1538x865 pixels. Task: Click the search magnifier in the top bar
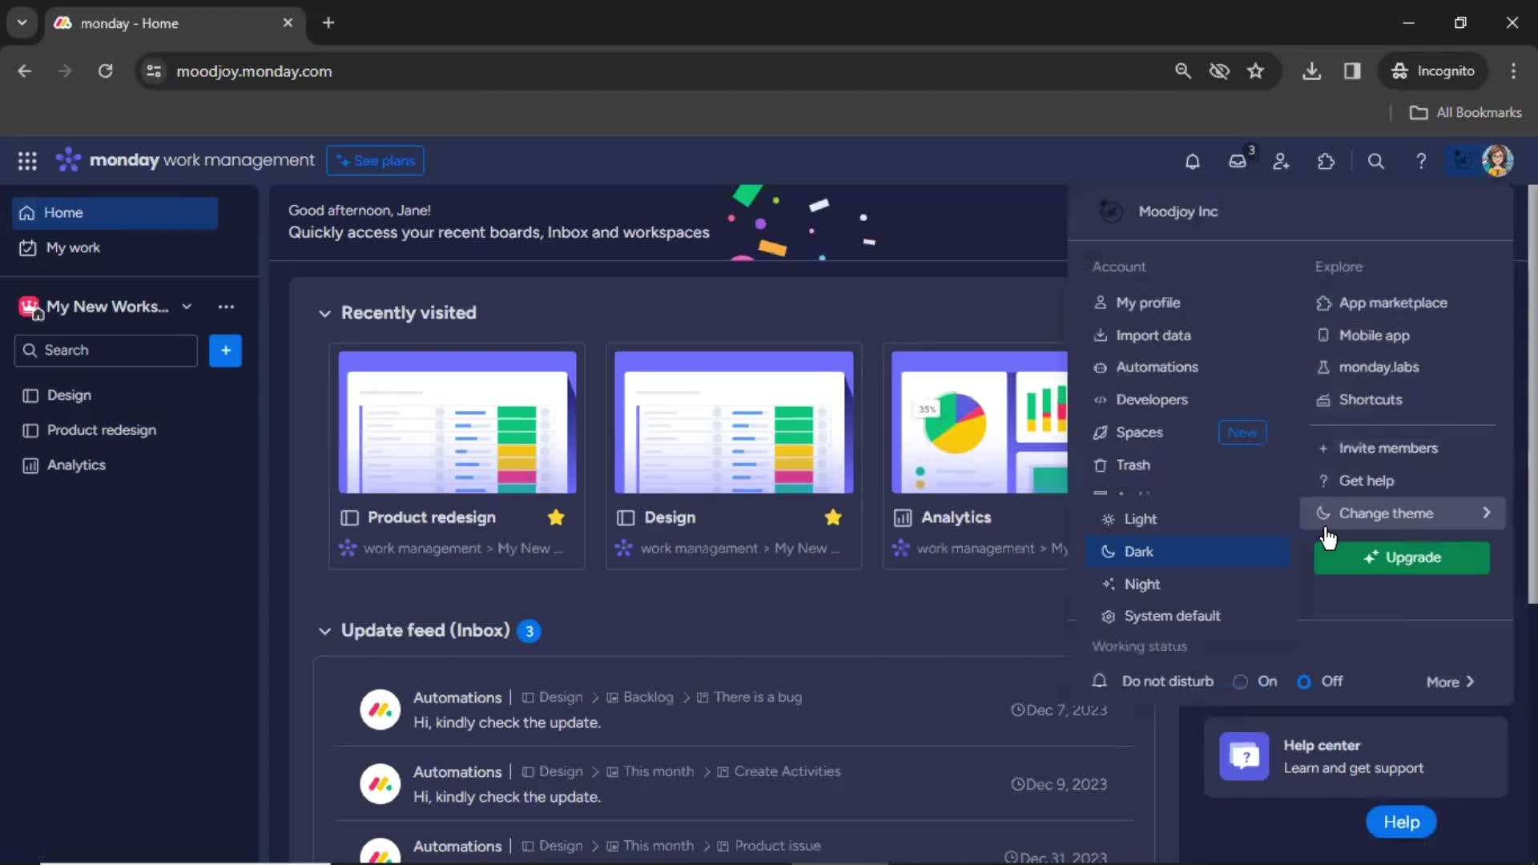pos(1375,161)
